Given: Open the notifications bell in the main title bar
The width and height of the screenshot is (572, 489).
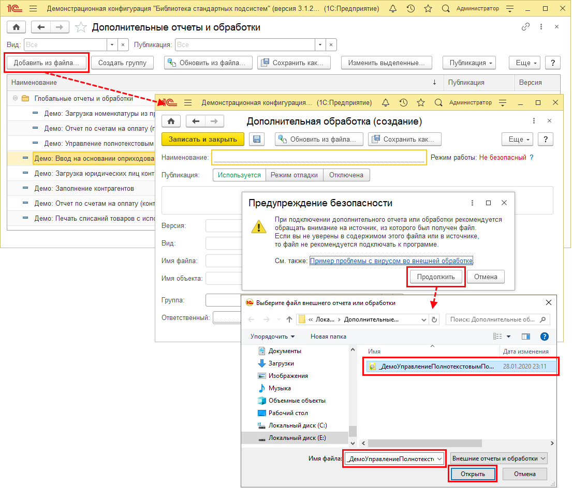Looking at the screenshot, I should pos(392,9).
